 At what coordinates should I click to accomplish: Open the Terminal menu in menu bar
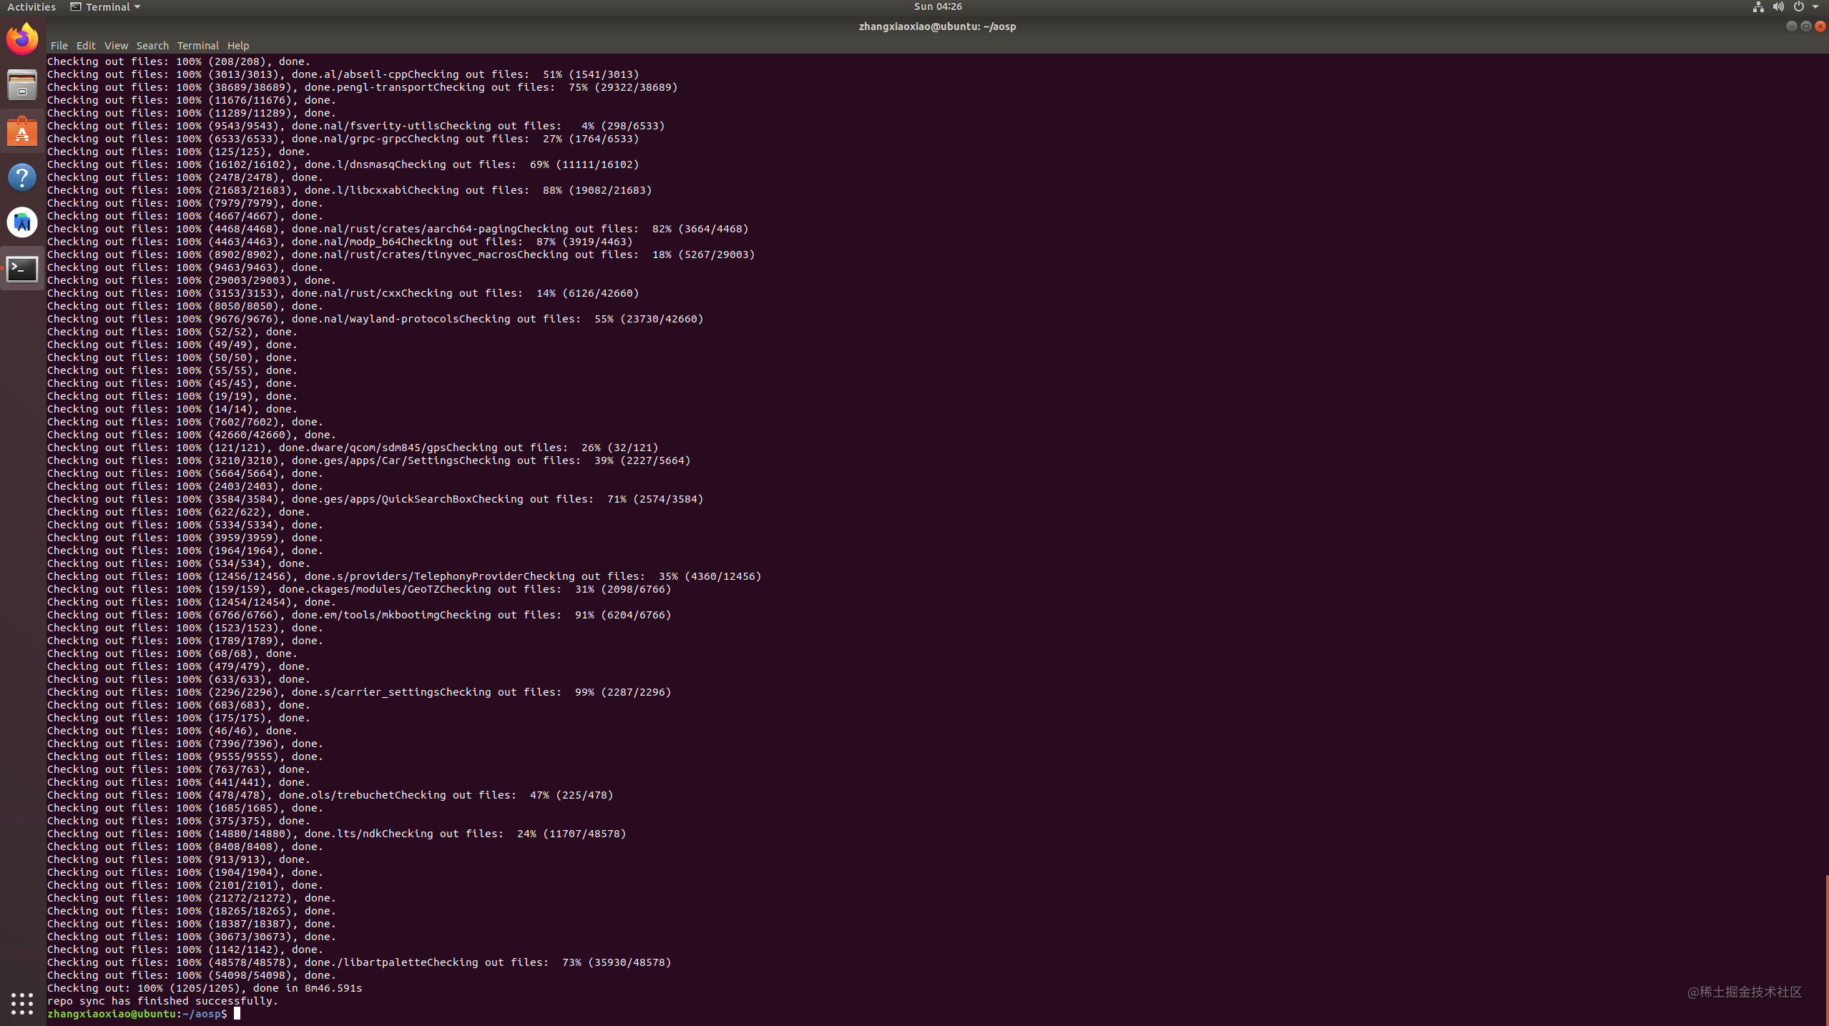[197, 45]
